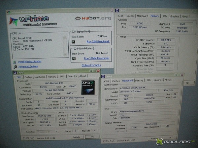Select CPU tab in the Mainboard window
Image resolution: width=198 pixels, height=148 pixels.
(x=106, y=81)
